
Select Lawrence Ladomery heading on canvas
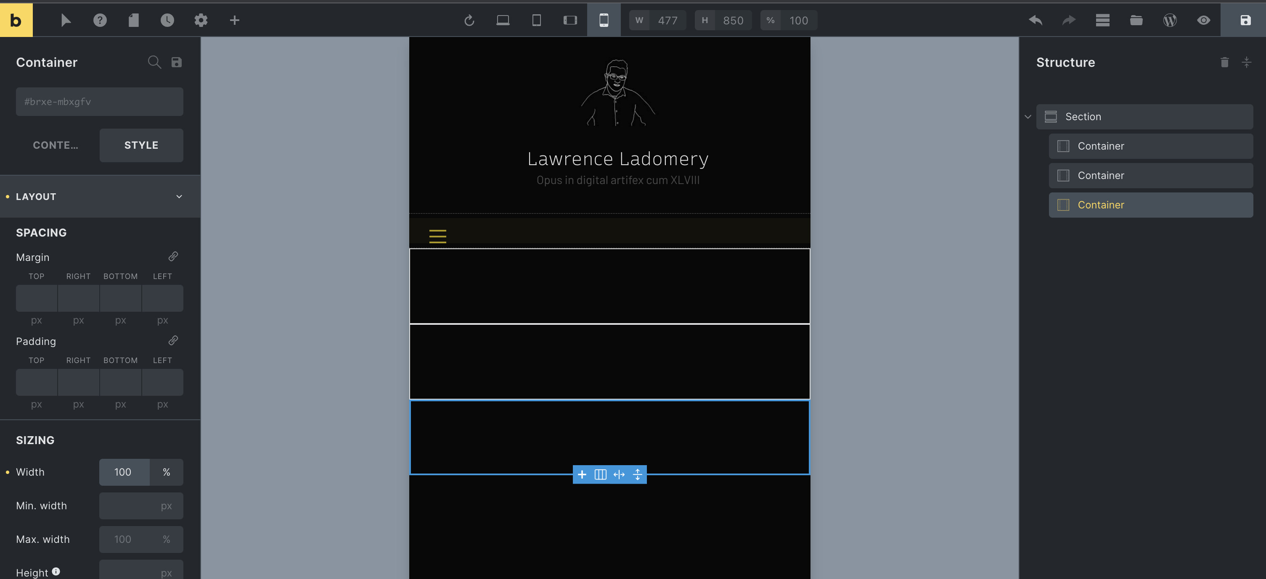618,159
